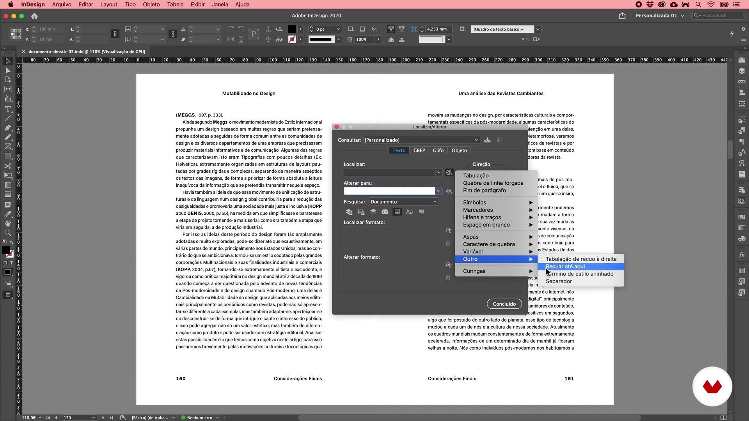Select the Selection tool arrow

coord(7,61)
